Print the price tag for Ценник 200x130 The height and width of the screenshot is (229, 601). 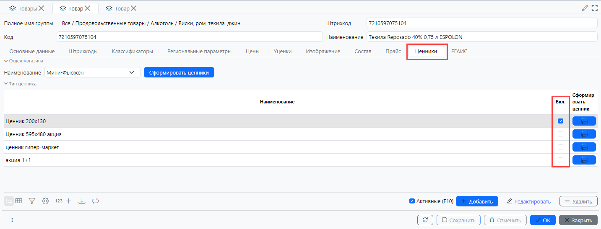tap(584, 121)
